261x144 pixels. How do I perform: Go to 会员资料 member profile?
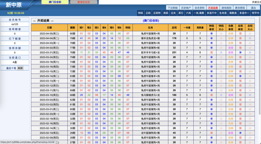[x=199, y=8]
